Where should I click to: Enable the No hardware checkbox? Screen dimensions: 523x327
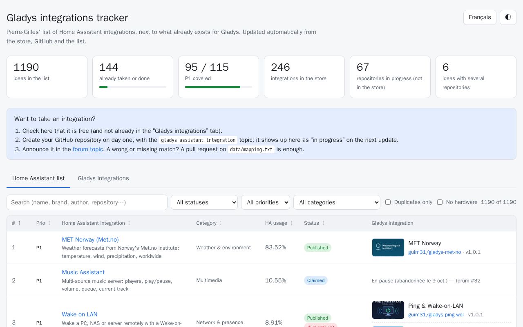[440, 202]
